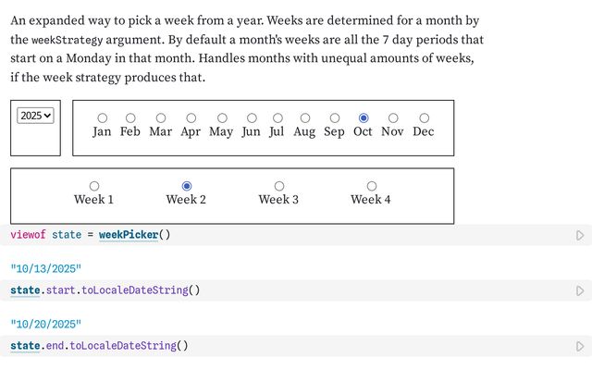Choose the Week 3 option
592x370 pixels.
point(279,186)
